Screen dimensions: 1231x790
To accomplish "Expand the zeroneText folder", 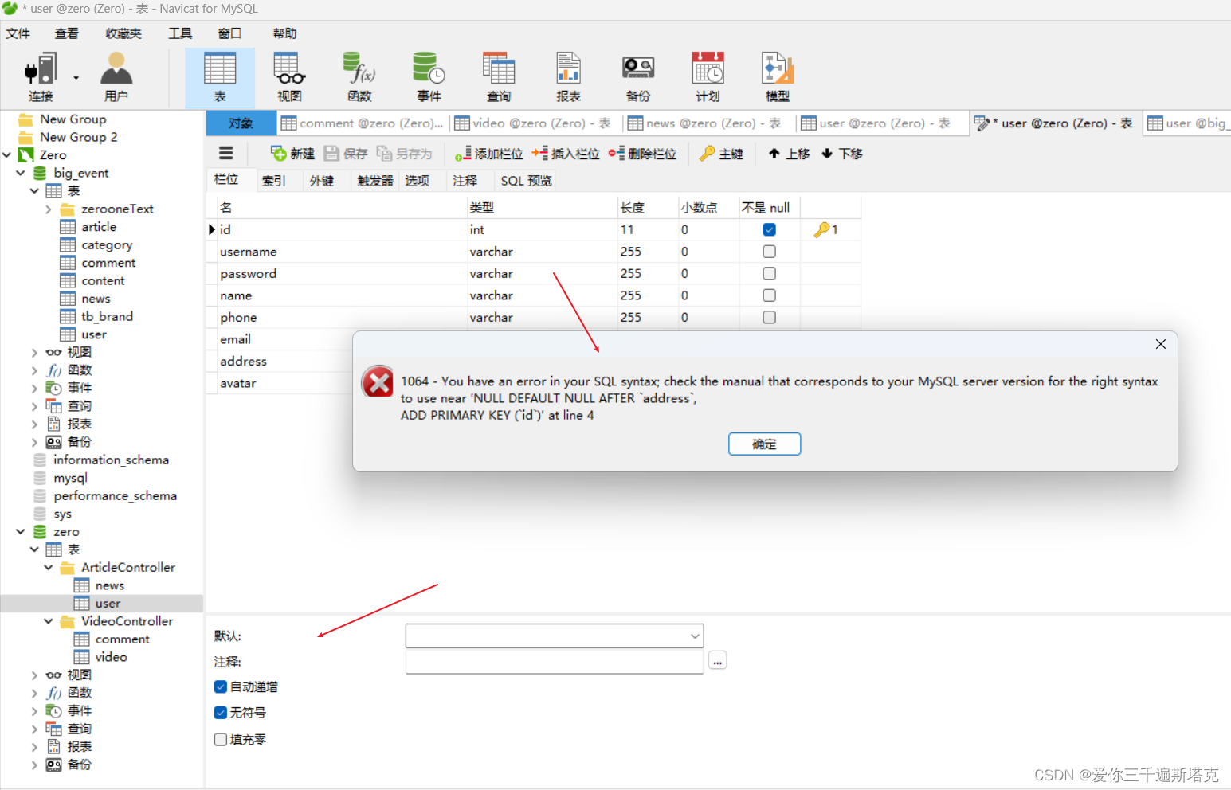I will point(49,209).
